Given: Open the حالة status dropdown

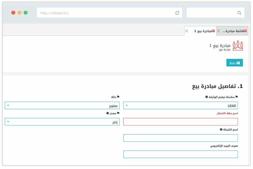Looking at the screenshot, I should (x=62, y=105).
